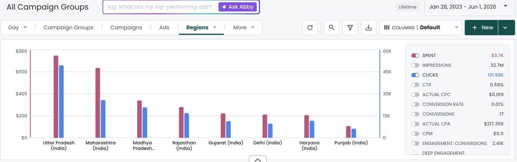Switch to Ads tab

164,28
